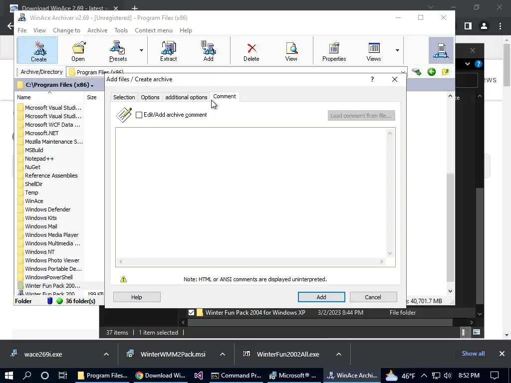Viewport: 511px width, 383px height.
Task: Expand the Presets dropdown arrow
Action: [141, 50]
